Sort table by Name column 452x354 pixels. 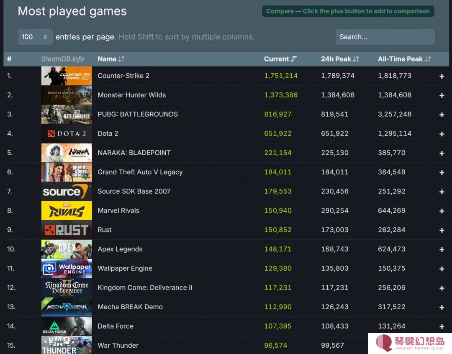[111, 59]
